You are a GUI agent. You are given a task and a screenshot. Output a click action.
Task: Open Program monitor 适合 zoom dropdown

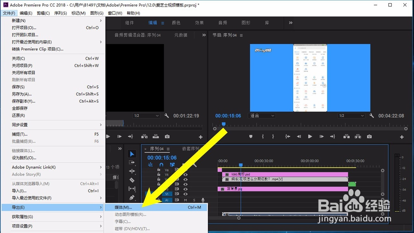[262, 115]
